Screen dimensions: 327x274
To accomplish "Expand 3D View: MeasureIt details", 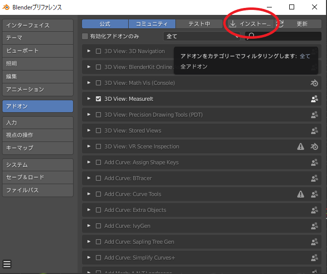I will point(89,99).
